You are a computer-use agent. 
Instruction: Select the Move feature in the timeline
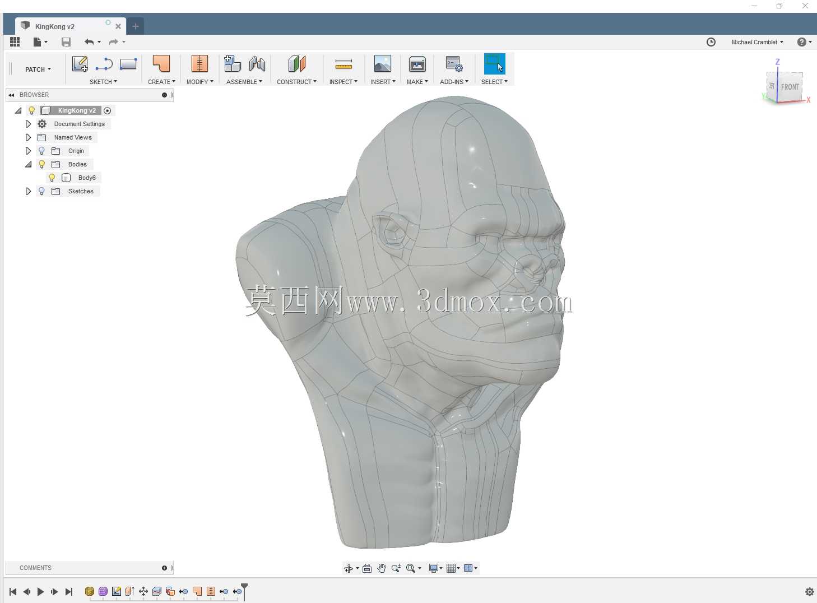tap(143, 591)
